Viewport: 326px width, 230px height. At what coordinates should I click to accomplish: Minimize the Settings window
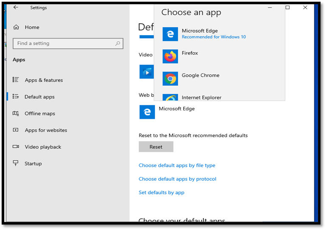[270, 8]
